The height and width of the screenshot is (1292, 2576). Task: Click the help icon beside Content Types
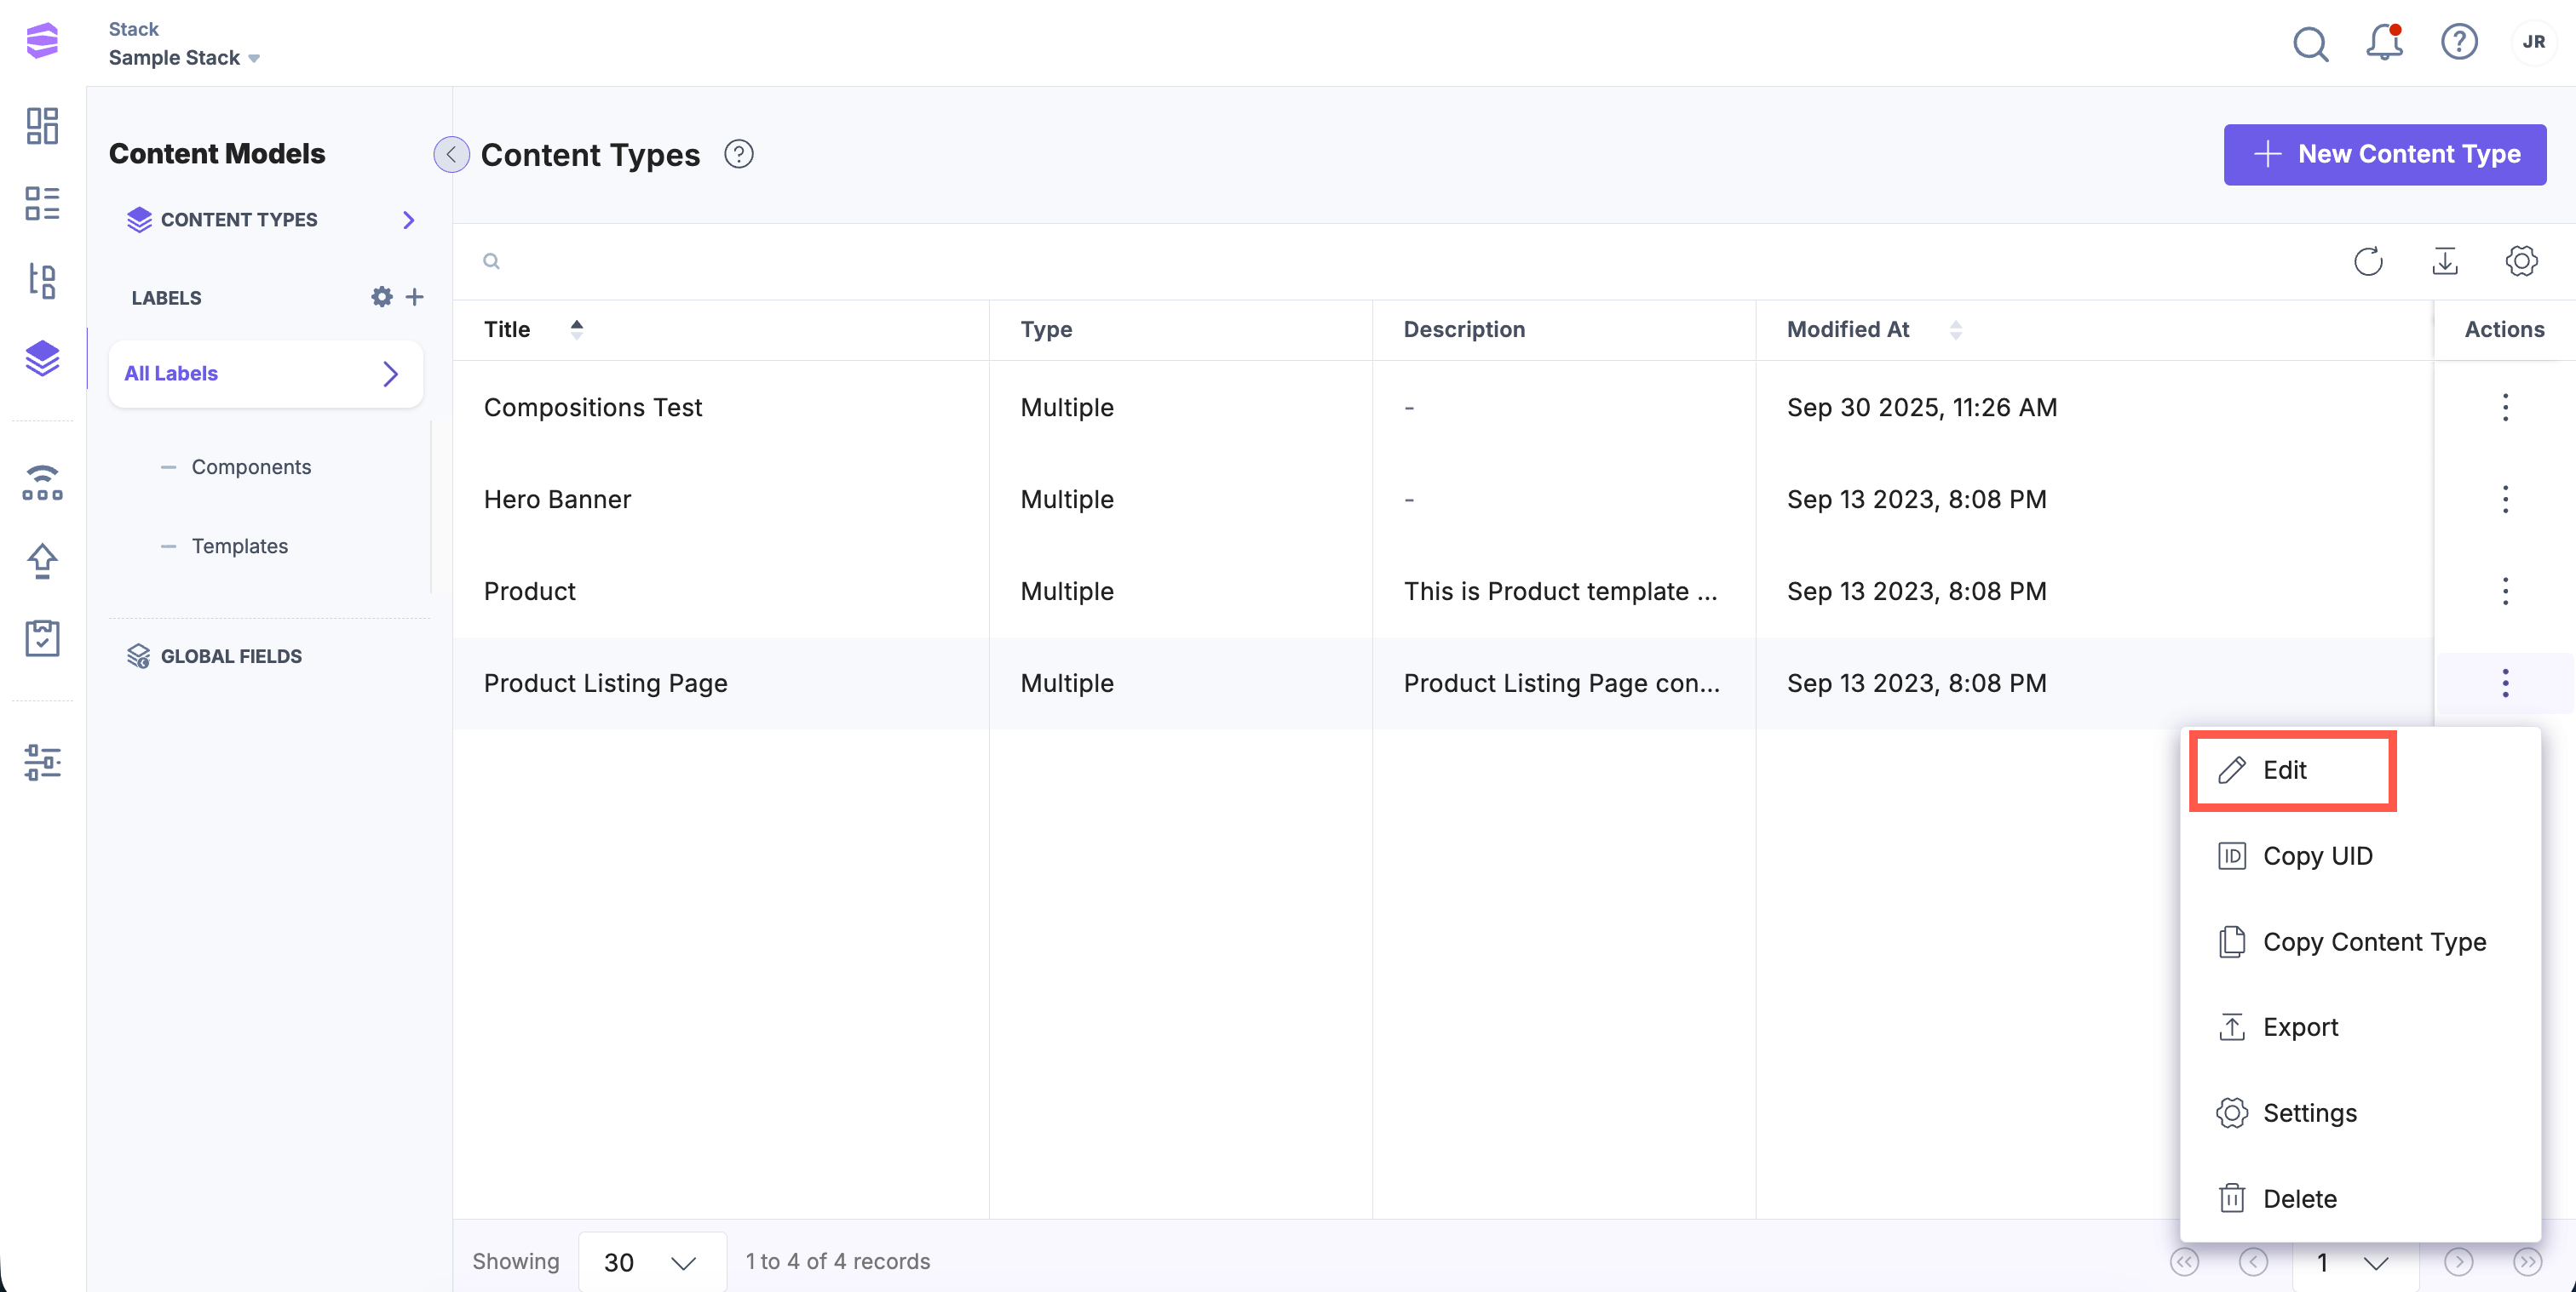(x=738, y=154)
